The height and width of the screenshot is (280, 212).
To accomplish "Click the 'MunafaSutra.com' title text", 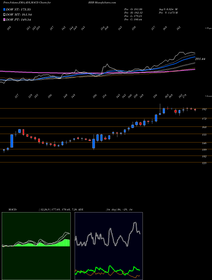I will [x=106, y=3].
